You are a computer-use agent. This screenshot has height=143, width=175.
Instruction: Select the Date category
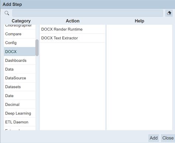(20, 96)
